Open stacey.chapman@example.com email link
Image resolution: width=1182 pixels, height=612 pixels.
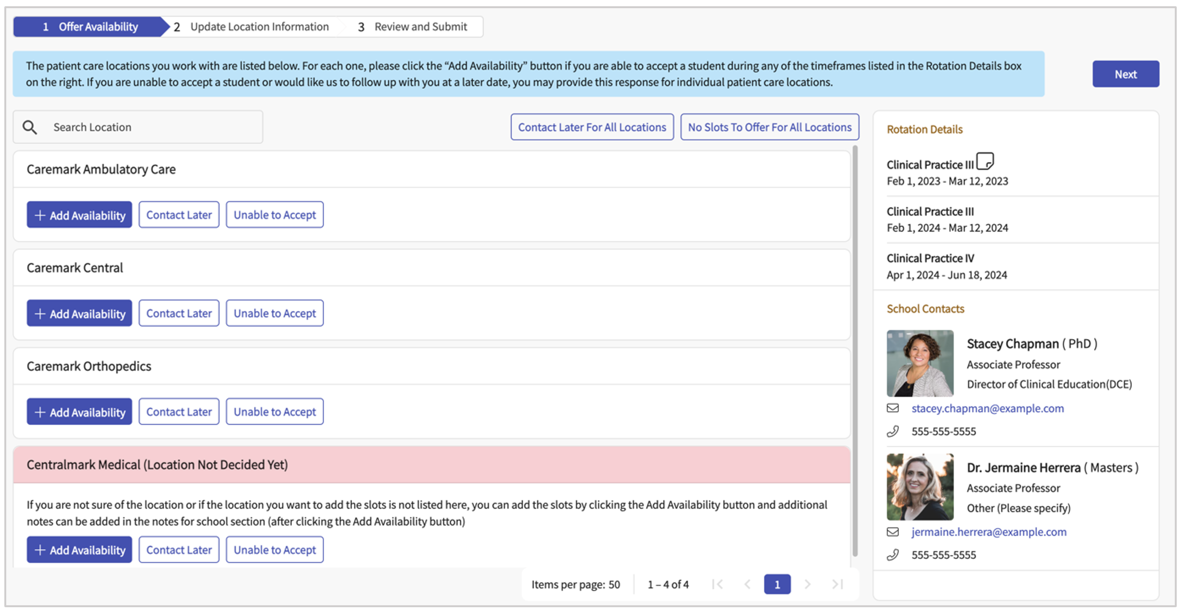[x=987, y=408]
